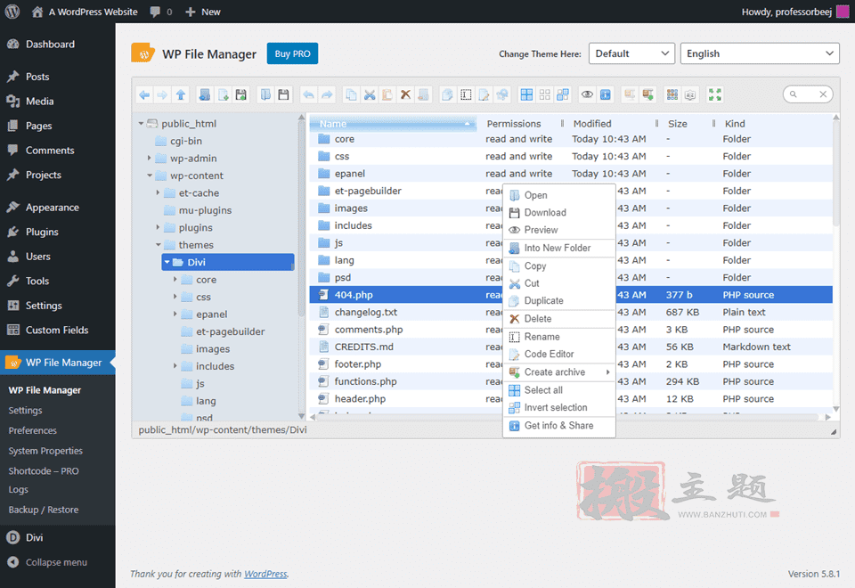The width and height of the screenshot is (855, 588).
Task: Choose Delete in the context menu
Action: coord(559,319)
